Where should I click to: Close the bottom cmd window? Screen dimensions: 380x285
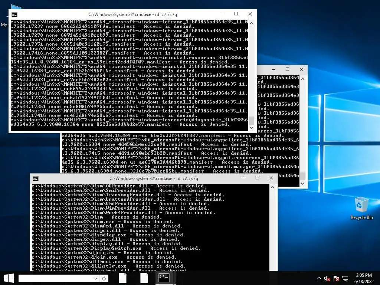(x=271, y=178)
